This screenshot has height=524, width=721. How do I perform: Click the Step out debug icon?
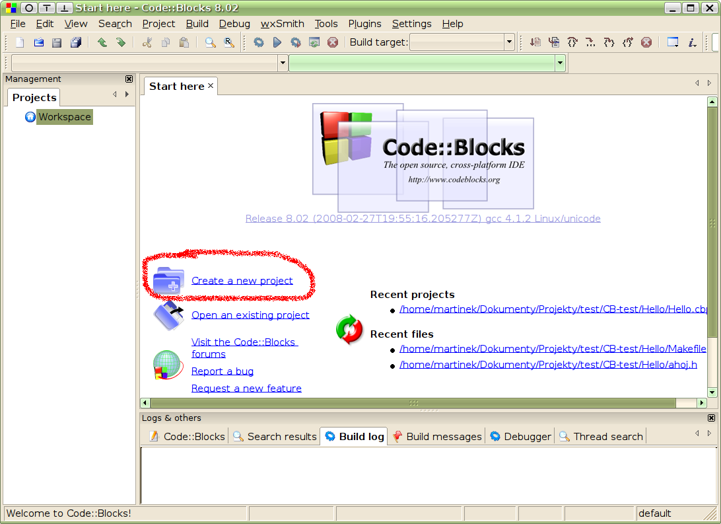[x=628, y=42]
